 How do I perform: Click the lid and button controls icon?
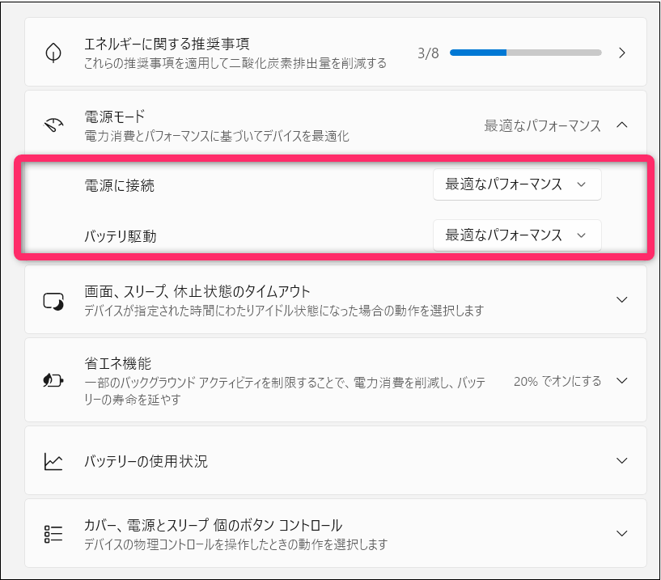53,534
